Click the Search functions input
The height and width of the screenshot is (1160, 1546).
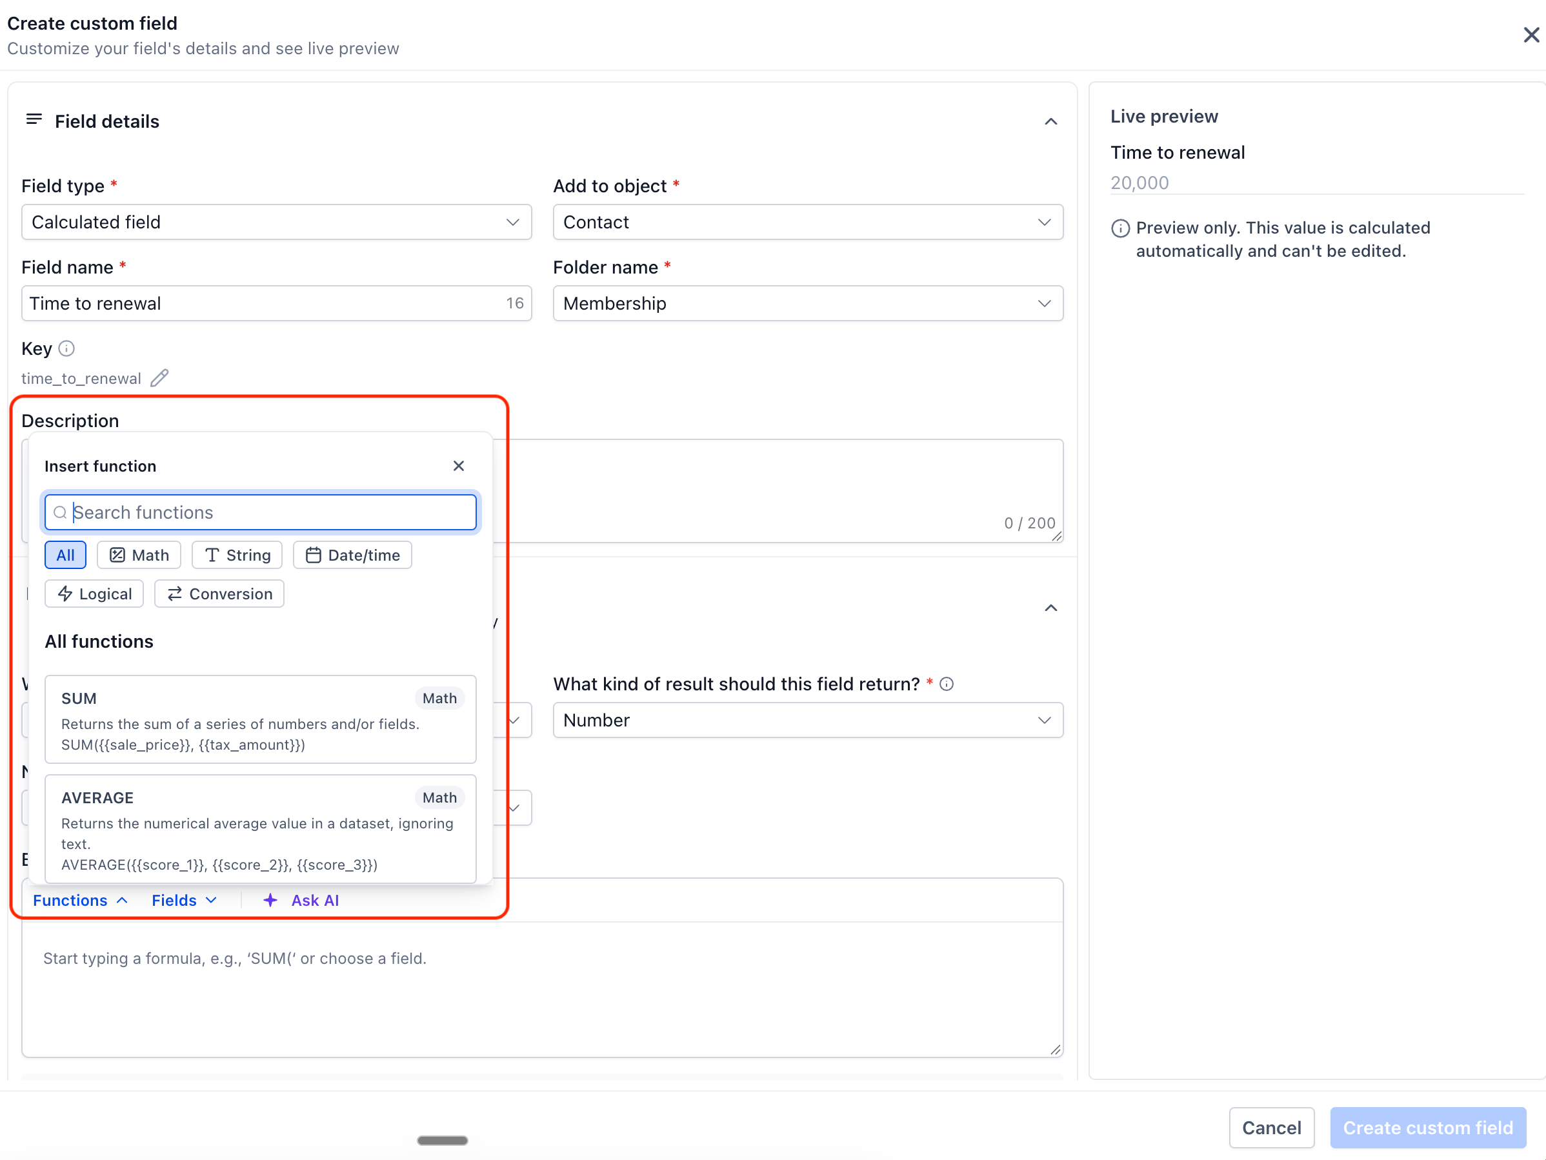[261, 512]
